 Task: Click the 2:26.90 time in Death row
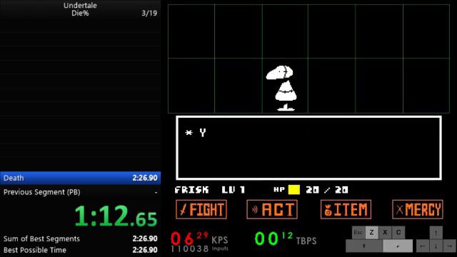[145, 178]
